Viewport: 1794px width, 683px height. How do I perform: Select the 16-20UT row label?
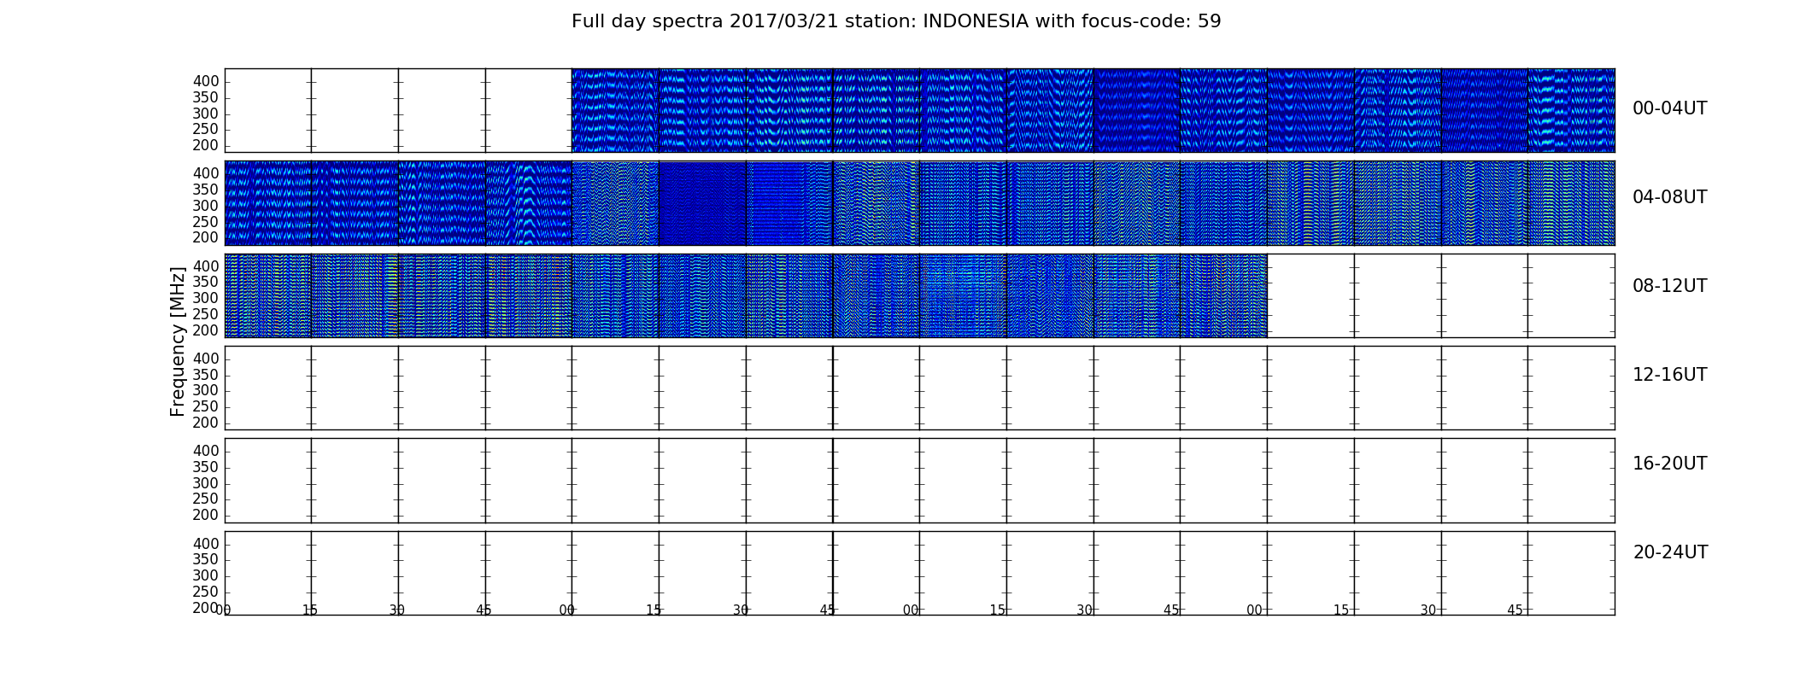pyautogui.click(x=1669, y=464)
